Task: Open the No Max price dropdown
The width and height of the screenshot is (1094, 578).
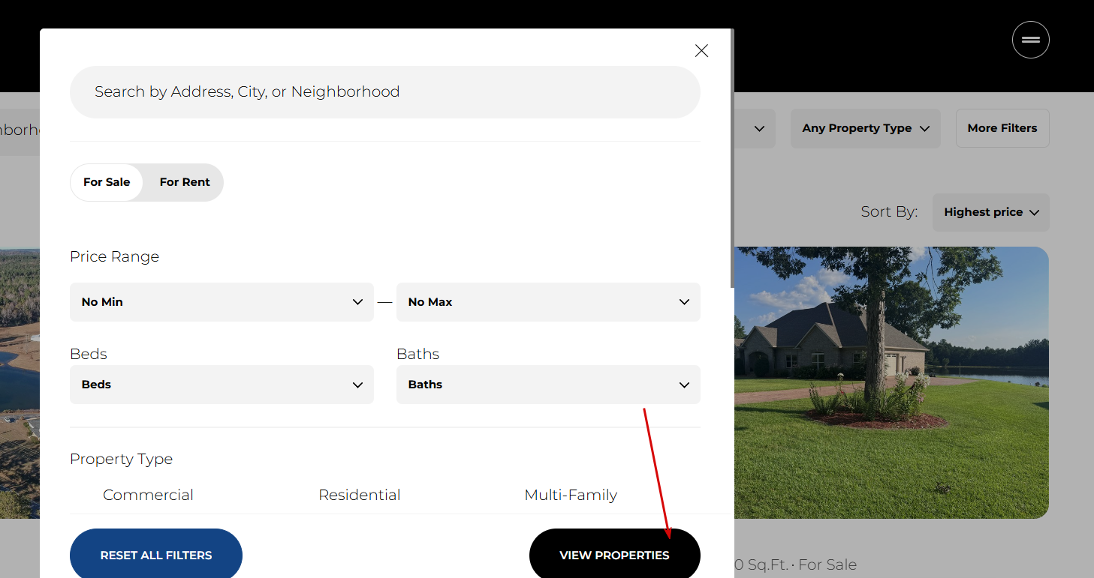Action: click(x=548, y=302)
